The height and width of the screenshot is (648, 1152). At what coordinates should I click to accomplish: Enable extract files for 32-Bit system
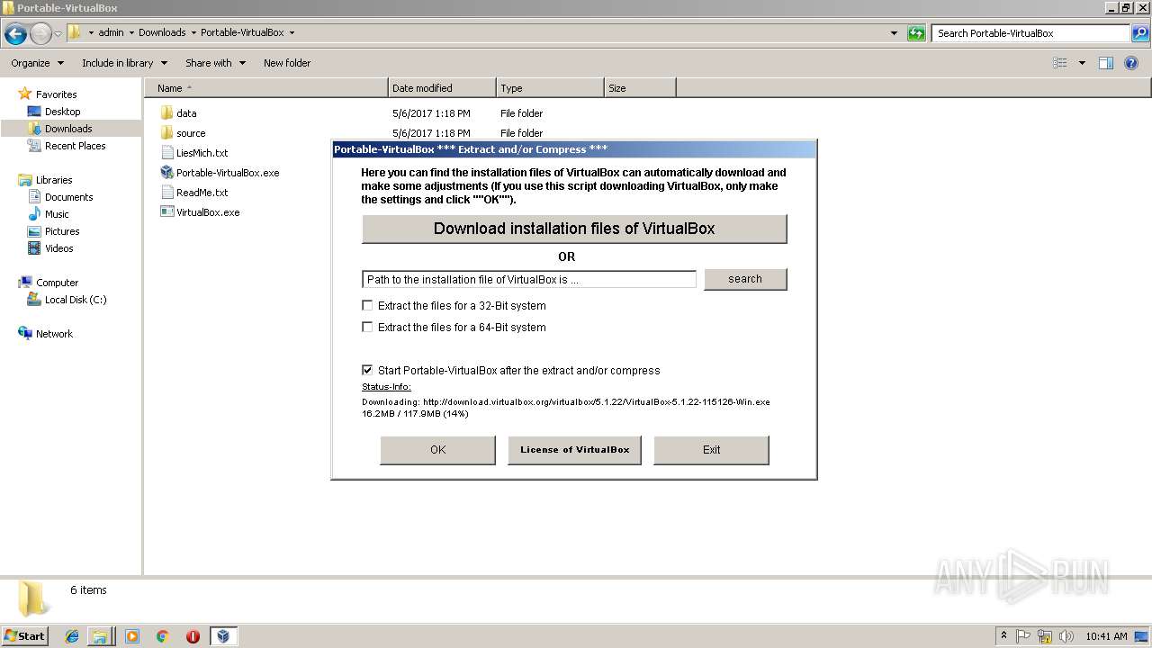tap(367, 306)
